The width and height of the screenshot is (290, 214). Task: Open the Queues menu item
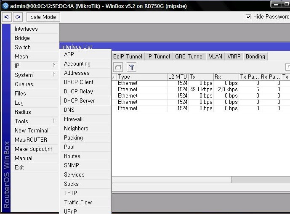point(35,84)
